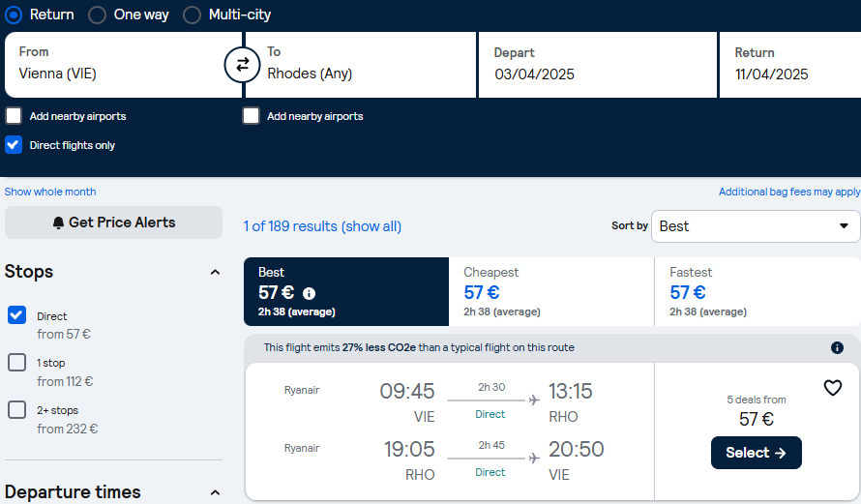
Task: Open info icon beside Best 57 € price
Action: point(310,294)
